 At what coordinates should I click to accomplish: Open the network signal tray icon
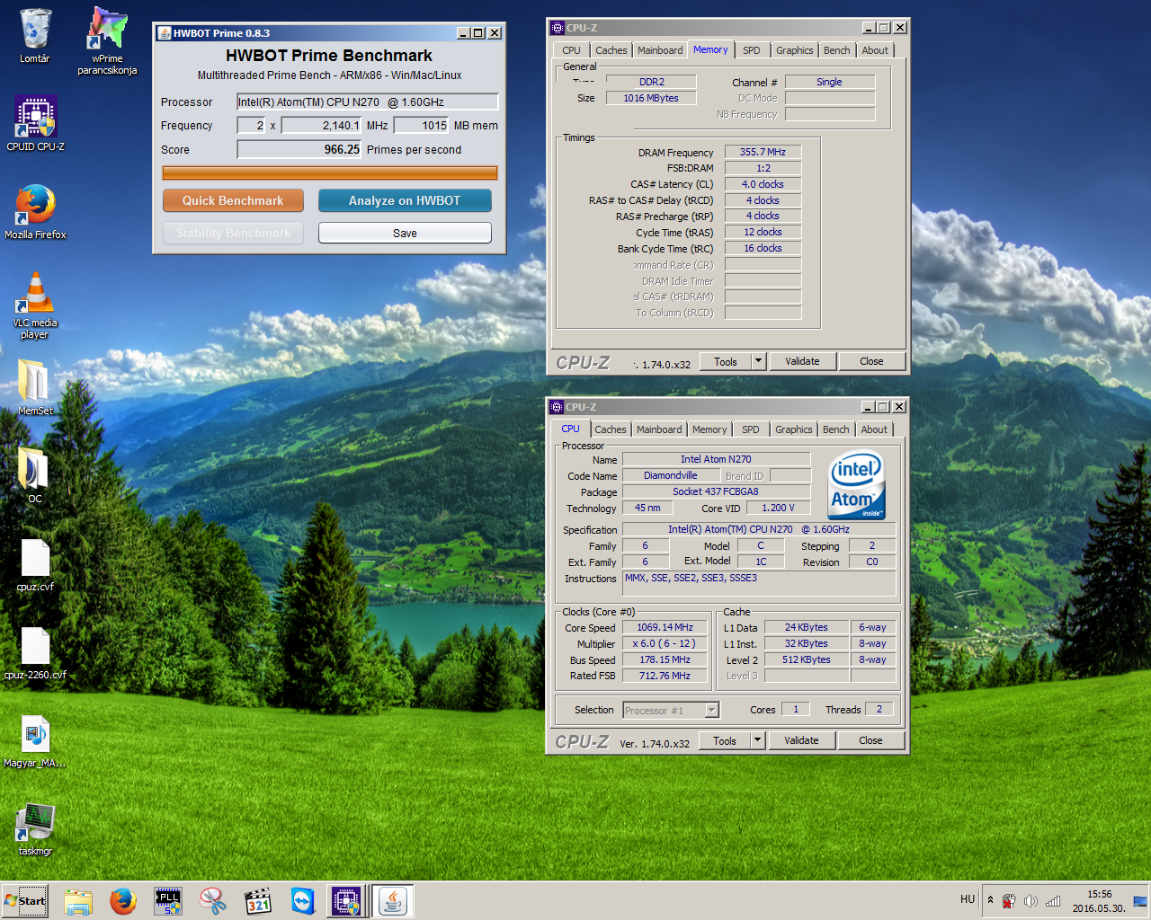coord(1053,901)
